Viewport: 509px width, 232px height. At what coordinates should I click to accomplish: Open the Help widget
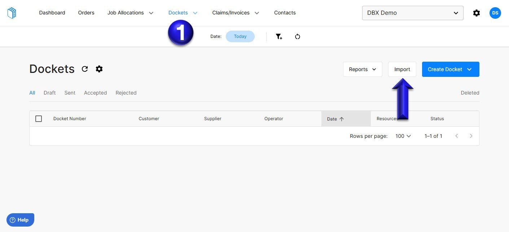pos(20,219)
